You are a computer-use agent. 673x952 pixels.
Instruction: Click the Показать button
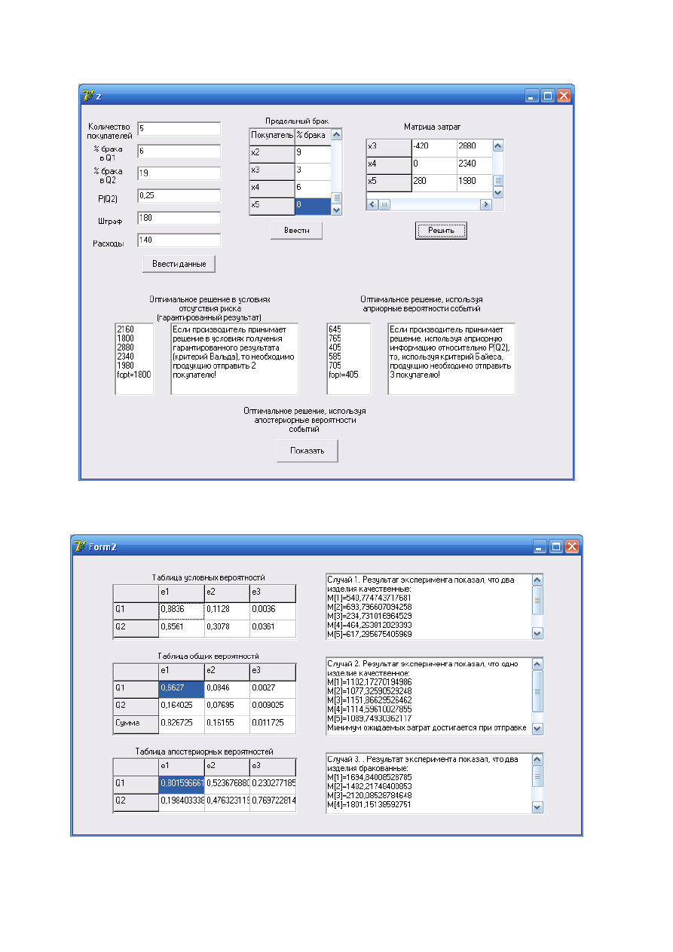coord(307,451)
